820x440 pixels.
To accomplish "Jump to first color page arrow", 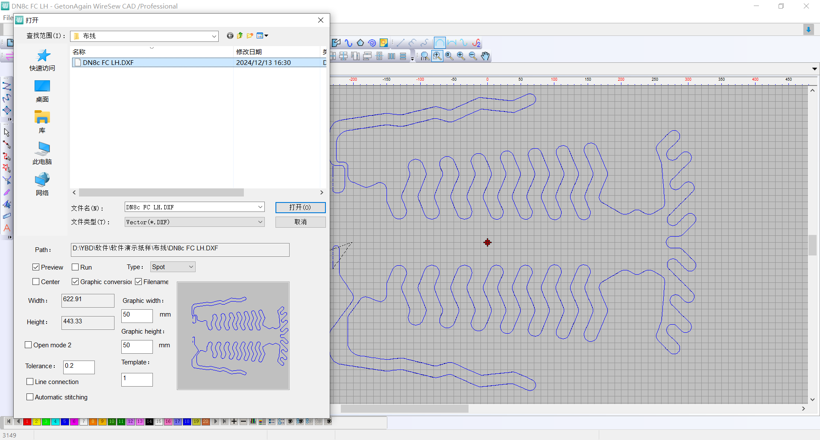I will [9, 422].
